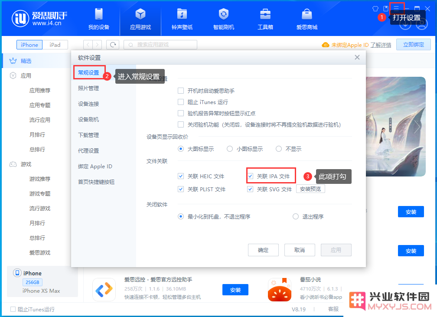Toggle 关联 HEIC 文件 checkbox
Screen dimensions: 437x317
pos(181,176)
